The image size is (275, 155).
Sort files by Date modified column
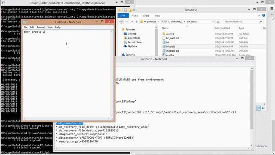point(222,28)
